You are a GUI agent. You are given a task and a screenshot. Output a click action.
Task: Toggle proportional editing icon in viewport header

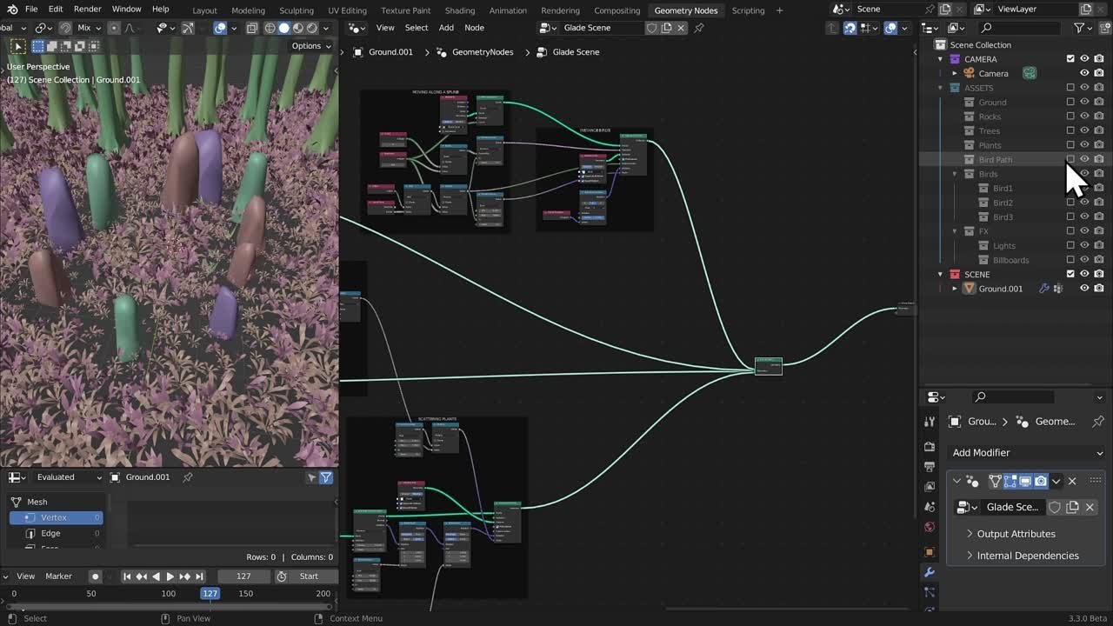pyautogui.click(x=114, y=28)
